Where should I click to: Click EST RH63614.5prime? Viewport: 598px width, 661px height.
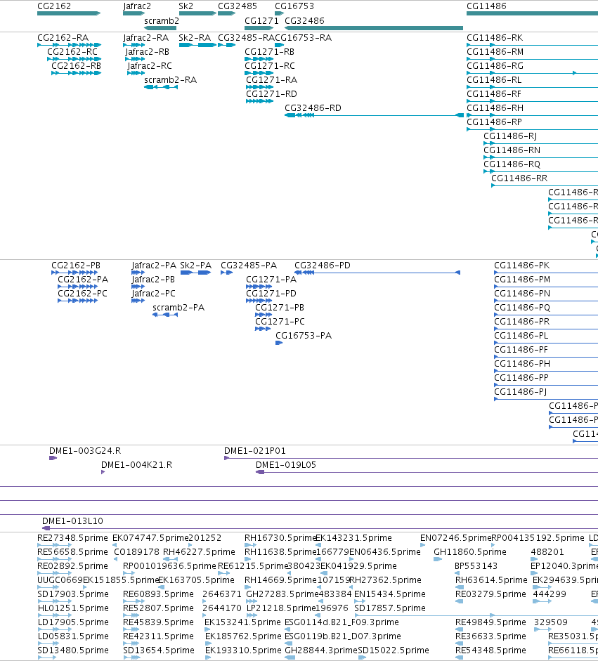(491, 580)
